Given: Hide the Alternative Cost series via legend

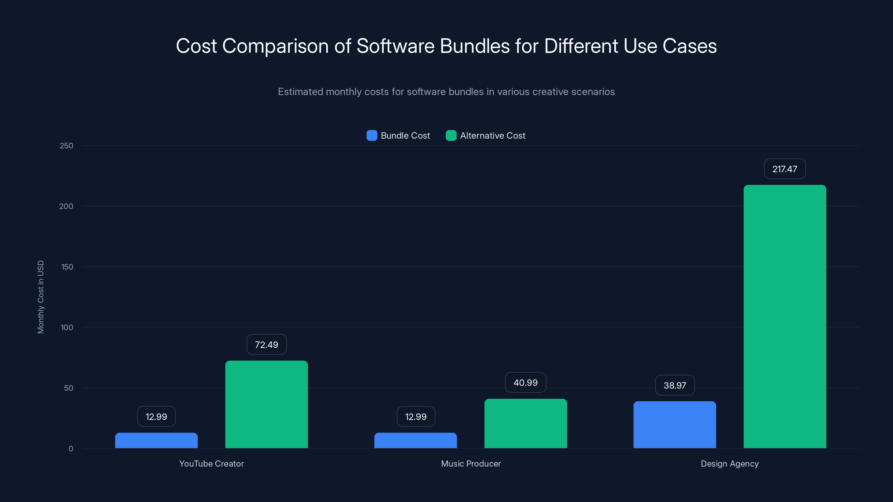Looking at the screenshot, I should [451, 136].
